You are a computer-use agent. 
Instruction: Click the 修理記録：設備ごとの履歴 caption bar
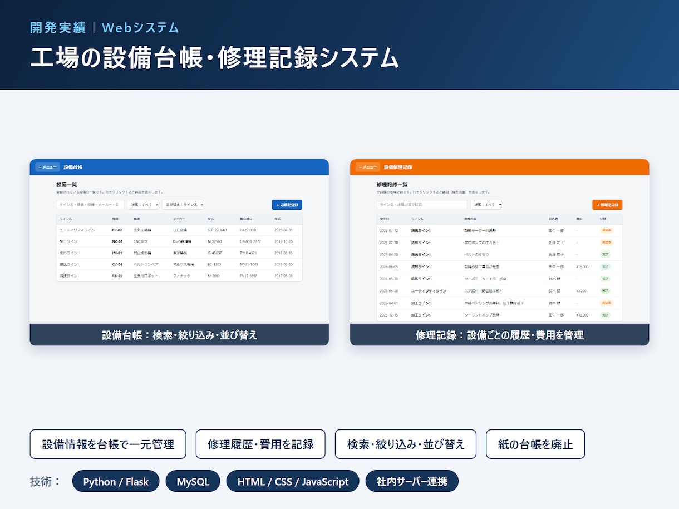click(x=500, y=335)
